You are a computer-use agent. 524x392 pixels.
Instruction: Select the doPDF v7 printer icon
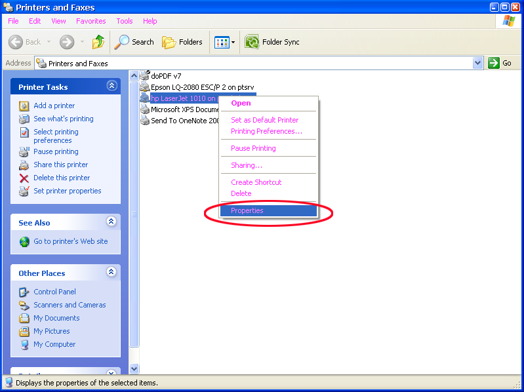point(145,75)
